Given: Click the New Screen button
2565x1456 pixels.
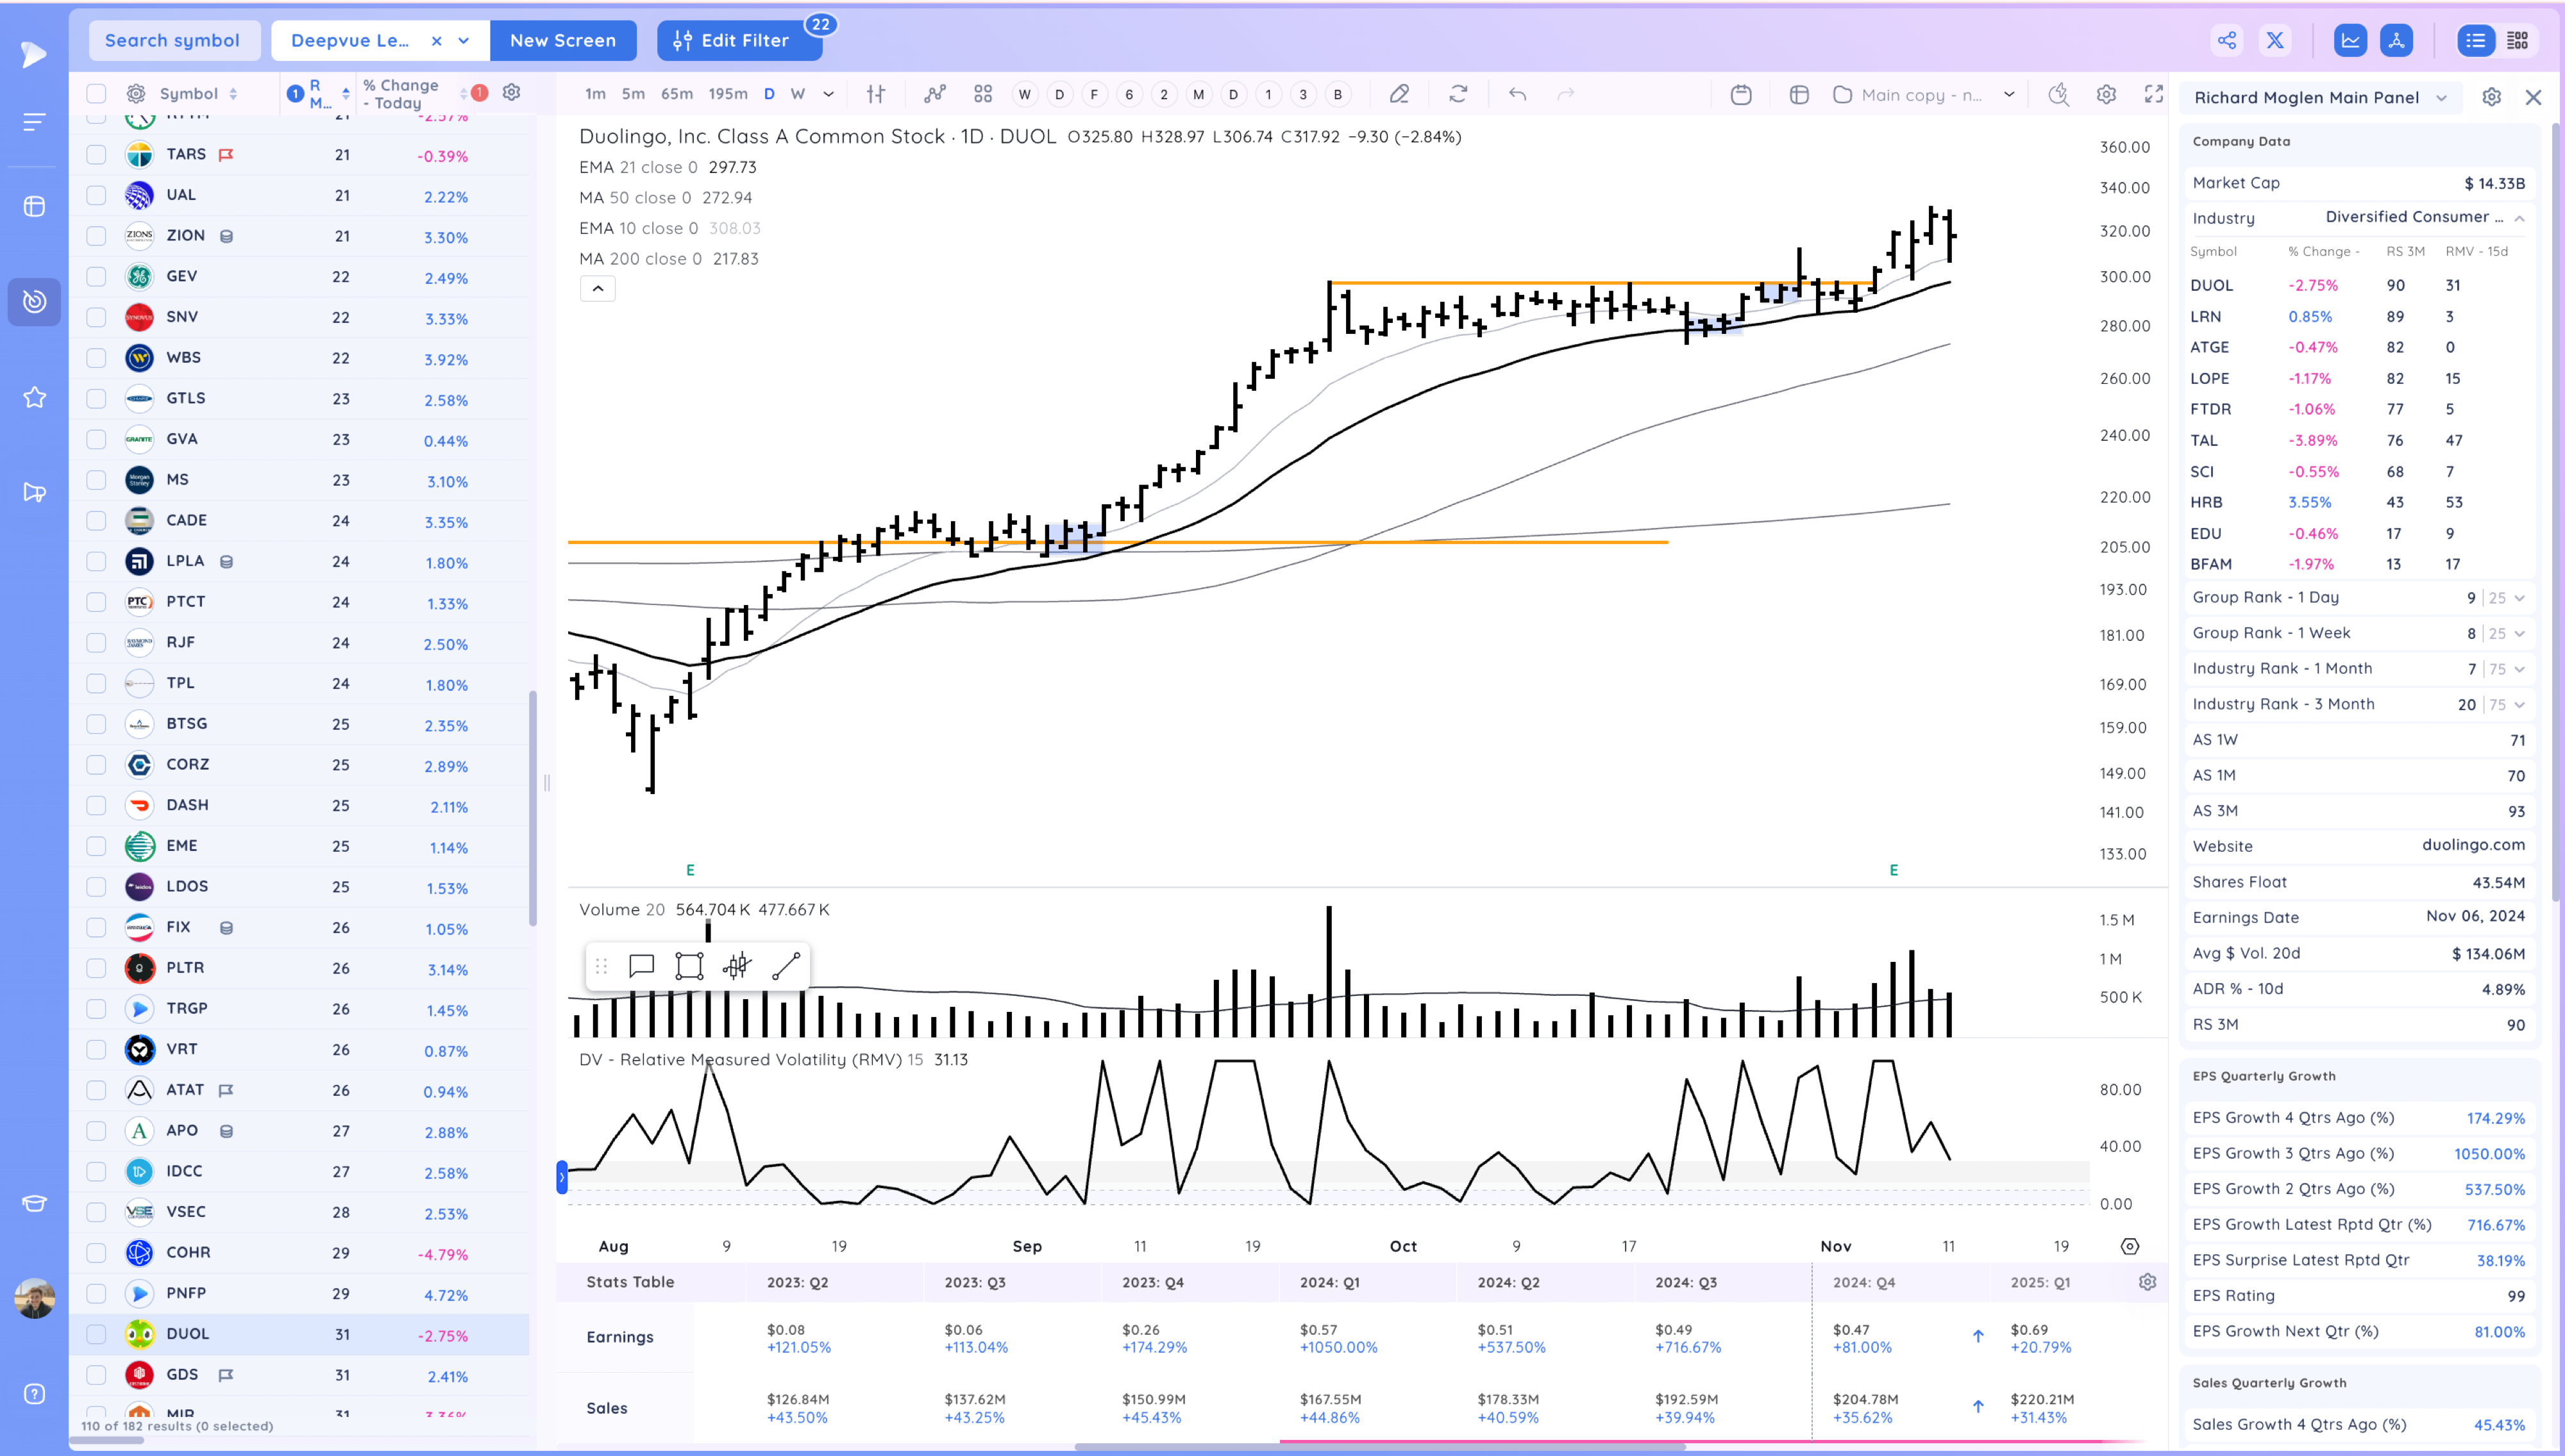Looking at the screenshot, I should 562,40.
